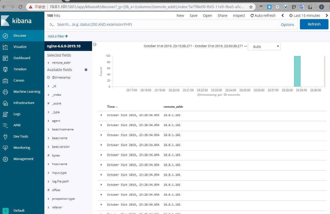Click the Default space avatar icon

pyautogui.click(x=5, y=211)
